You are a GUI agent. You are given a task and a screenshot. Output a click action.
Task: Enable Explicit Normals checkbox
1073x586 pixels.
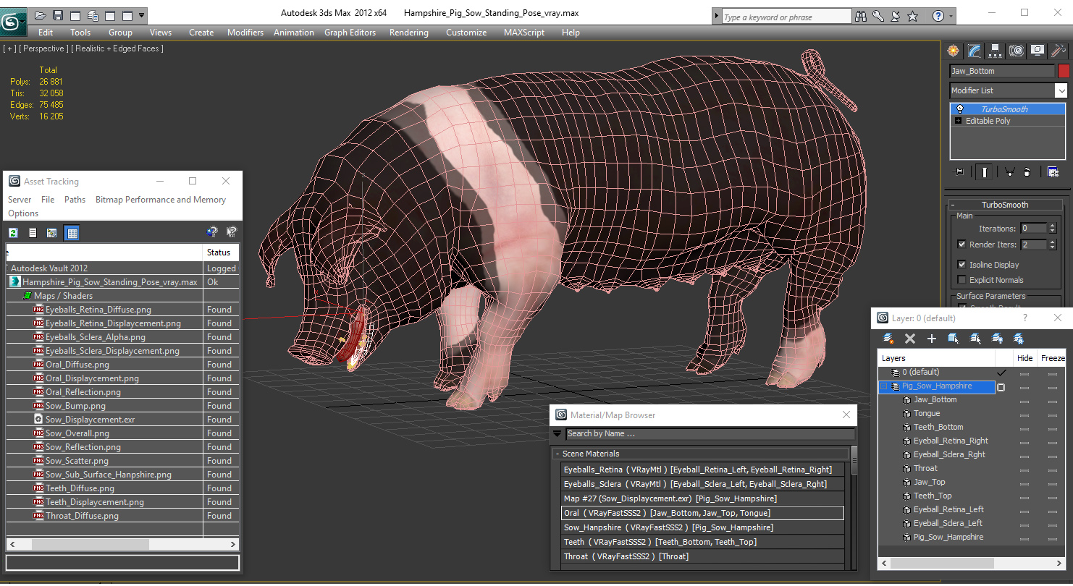click(962, 280)
